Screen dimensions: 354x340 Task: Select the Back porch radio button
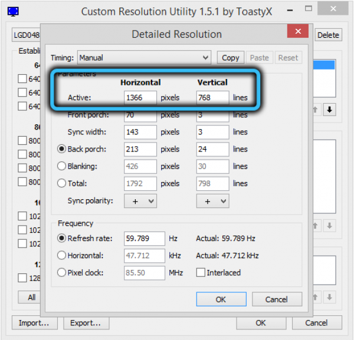[61, 149]
